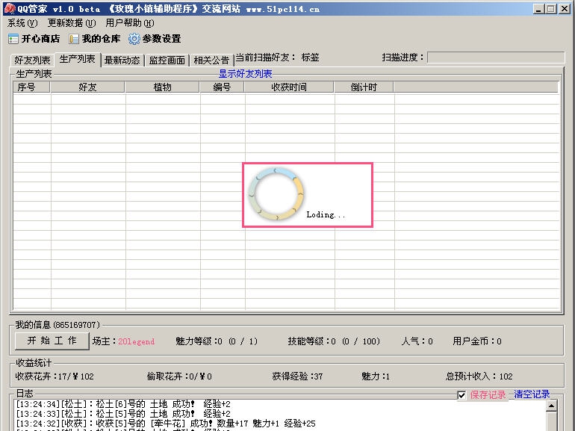Switch to the 好友列表 tab

(x=32, y=61)
